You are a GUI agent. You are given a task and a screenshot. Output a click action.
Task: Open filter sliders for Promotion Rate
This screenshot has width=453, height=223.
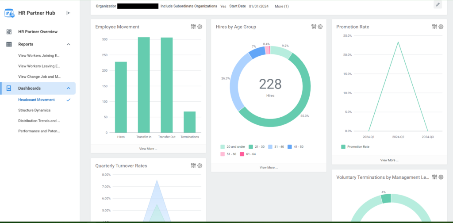434,27
